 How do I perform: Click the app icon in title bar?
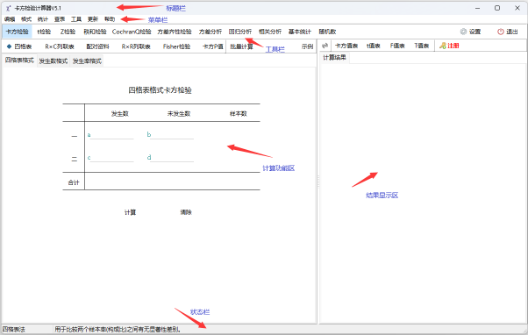9,8
